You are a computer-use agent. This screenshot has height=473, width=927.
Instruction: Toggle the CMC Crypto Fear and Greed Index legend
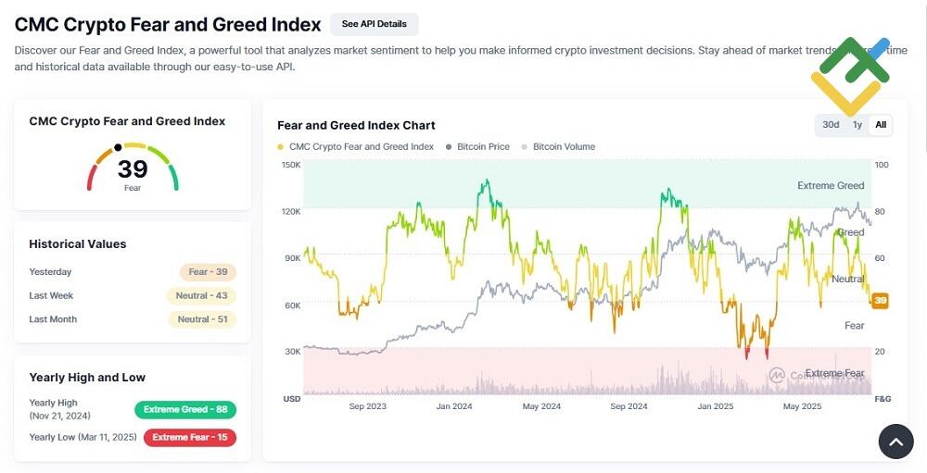355,147
